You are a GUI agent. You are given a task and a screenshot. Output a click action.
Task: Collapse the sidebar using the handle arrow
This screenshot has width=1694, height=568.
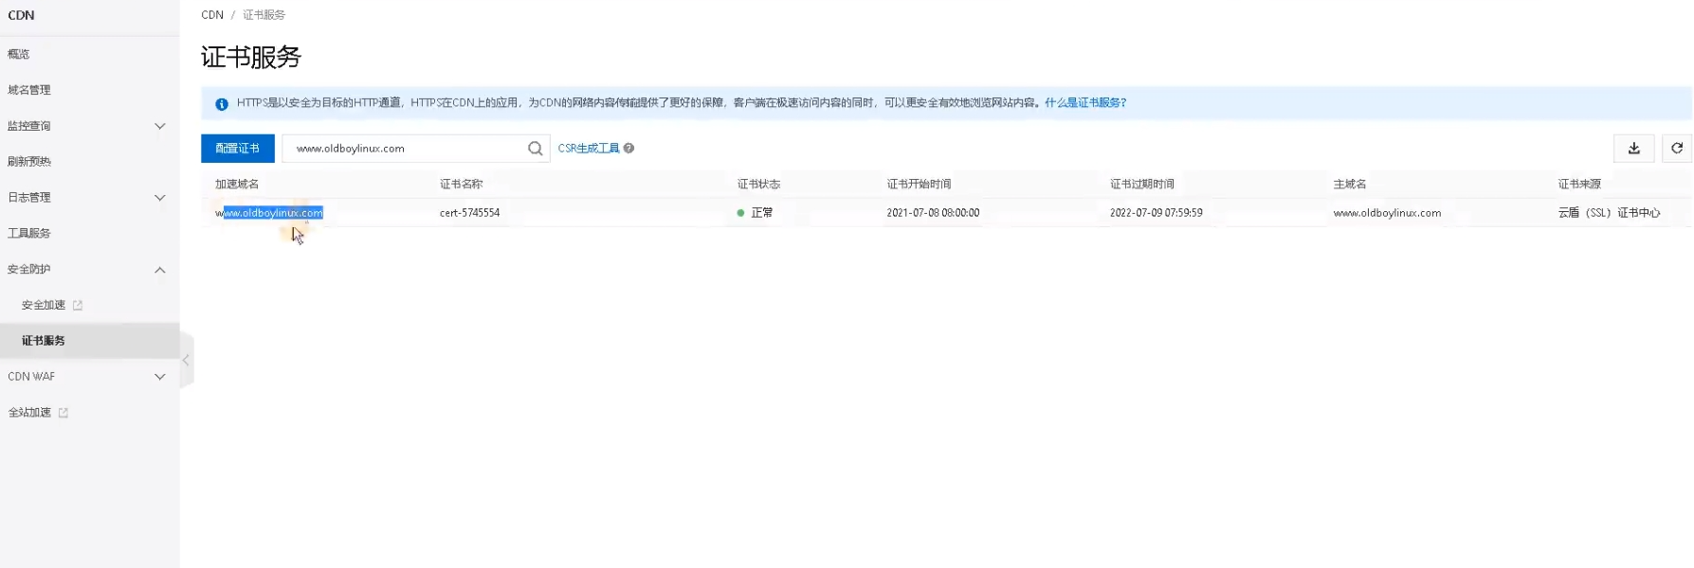[x=186, y=361]
